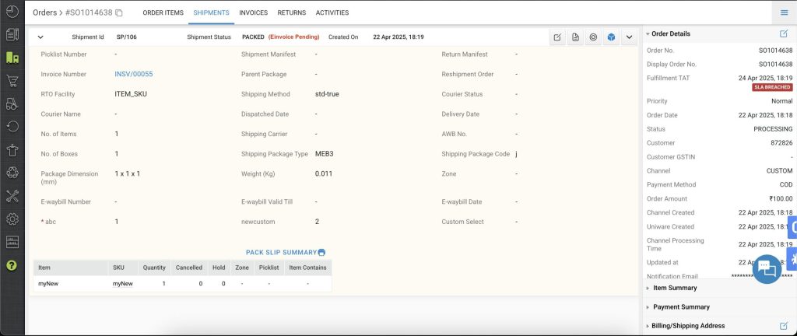The height and width of the screenshot is (336, 797).
Task: Open the shipment document icon button
Action: pyautogui.click(x=575, y=37)
